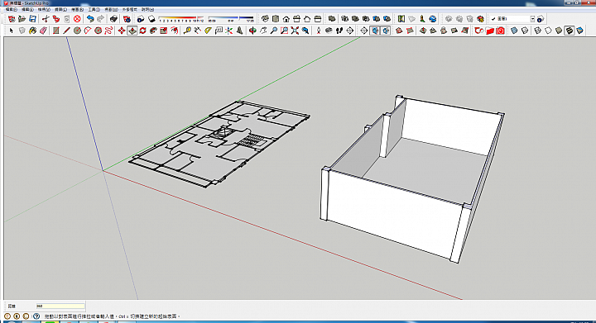The width and height of the screenshot is (596, 323).
Task: Open the layer dropdown arrow
Action: [532, 19]
